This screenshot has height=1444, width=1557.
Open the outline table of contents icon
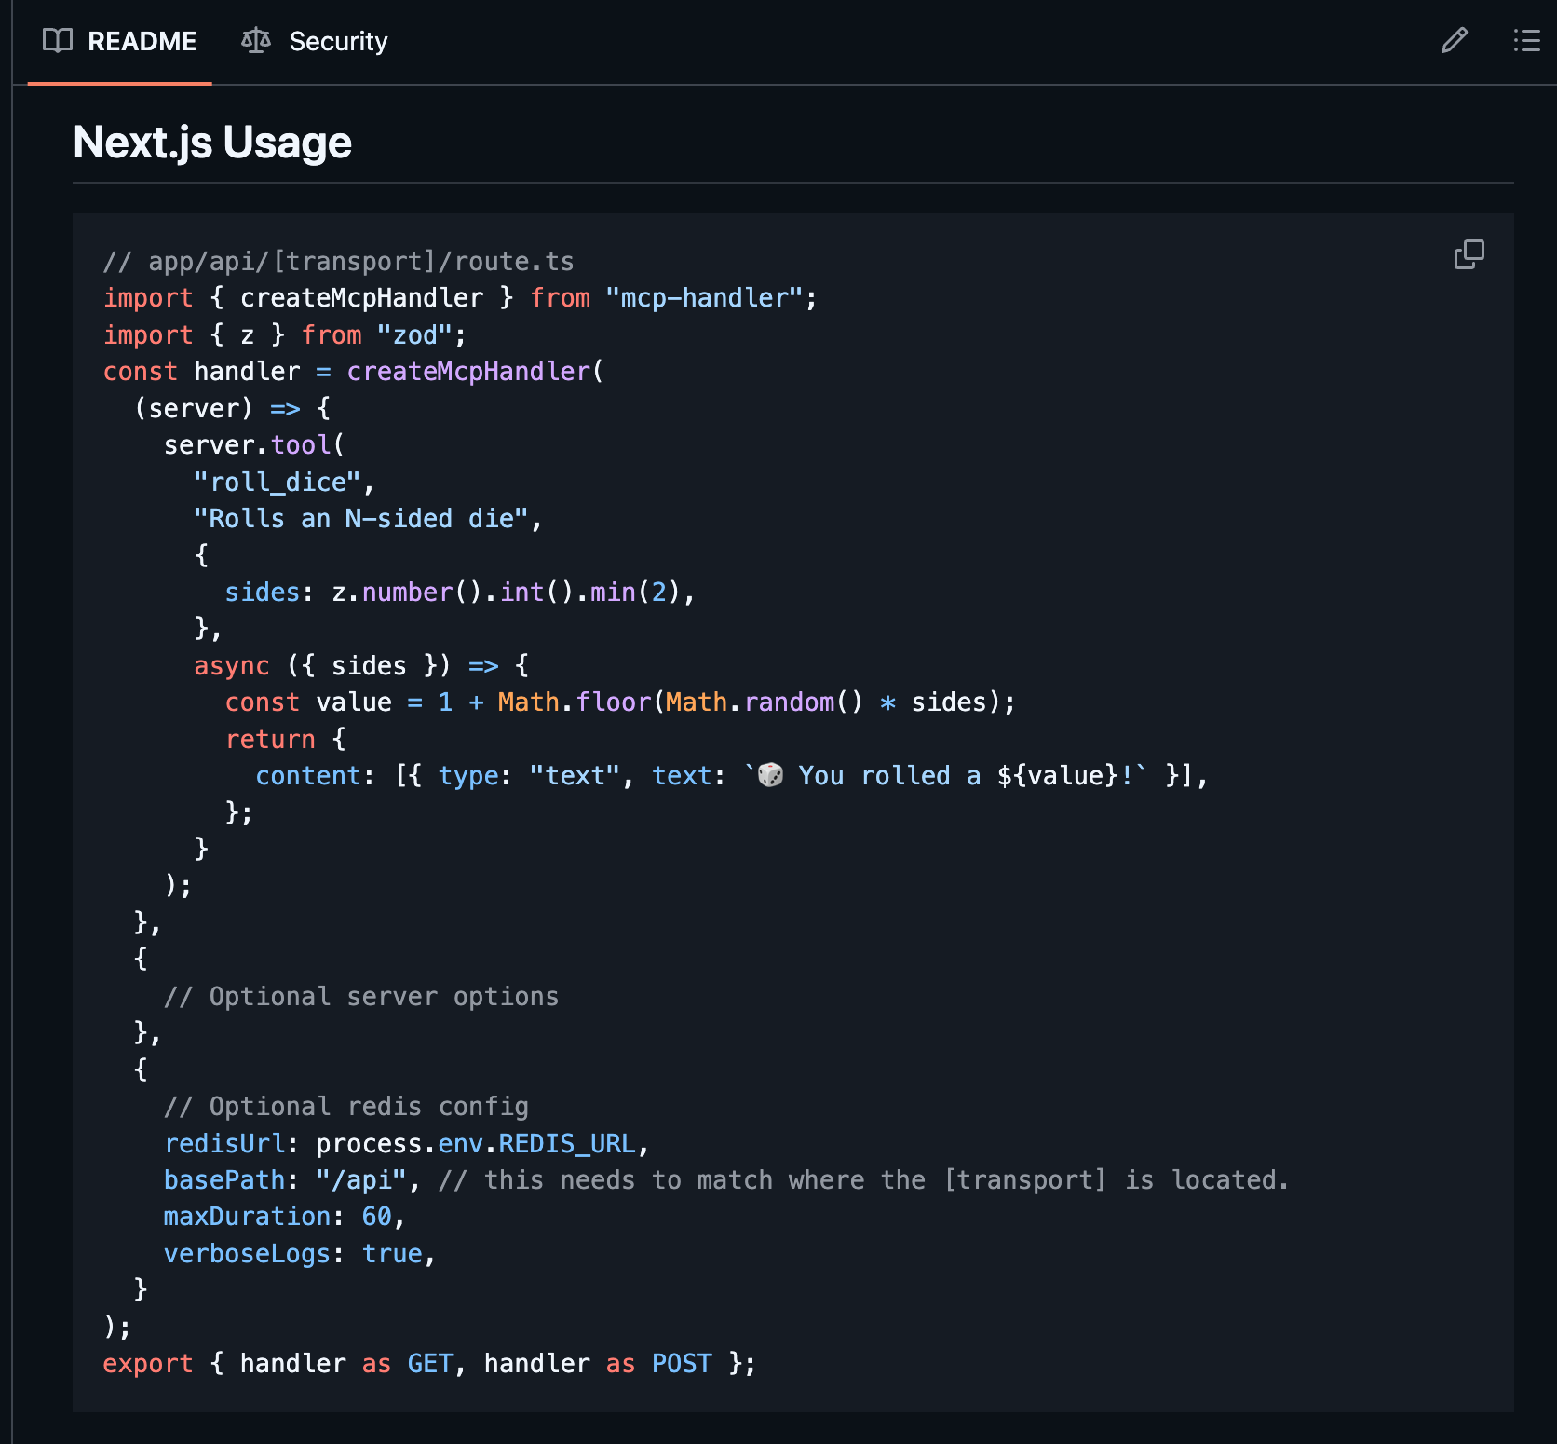[1526, 40]
